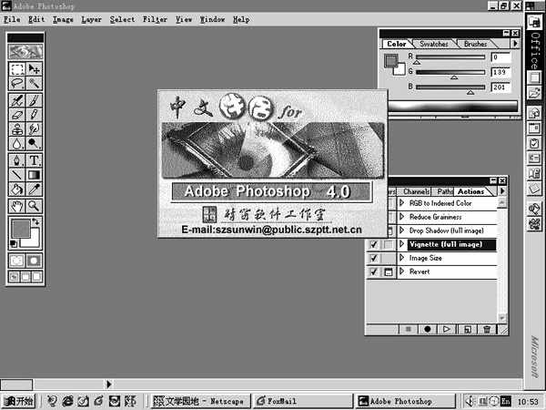546x410 pixels.
Task: Expand the Reduce Graininess action
Action: point(402,217)
